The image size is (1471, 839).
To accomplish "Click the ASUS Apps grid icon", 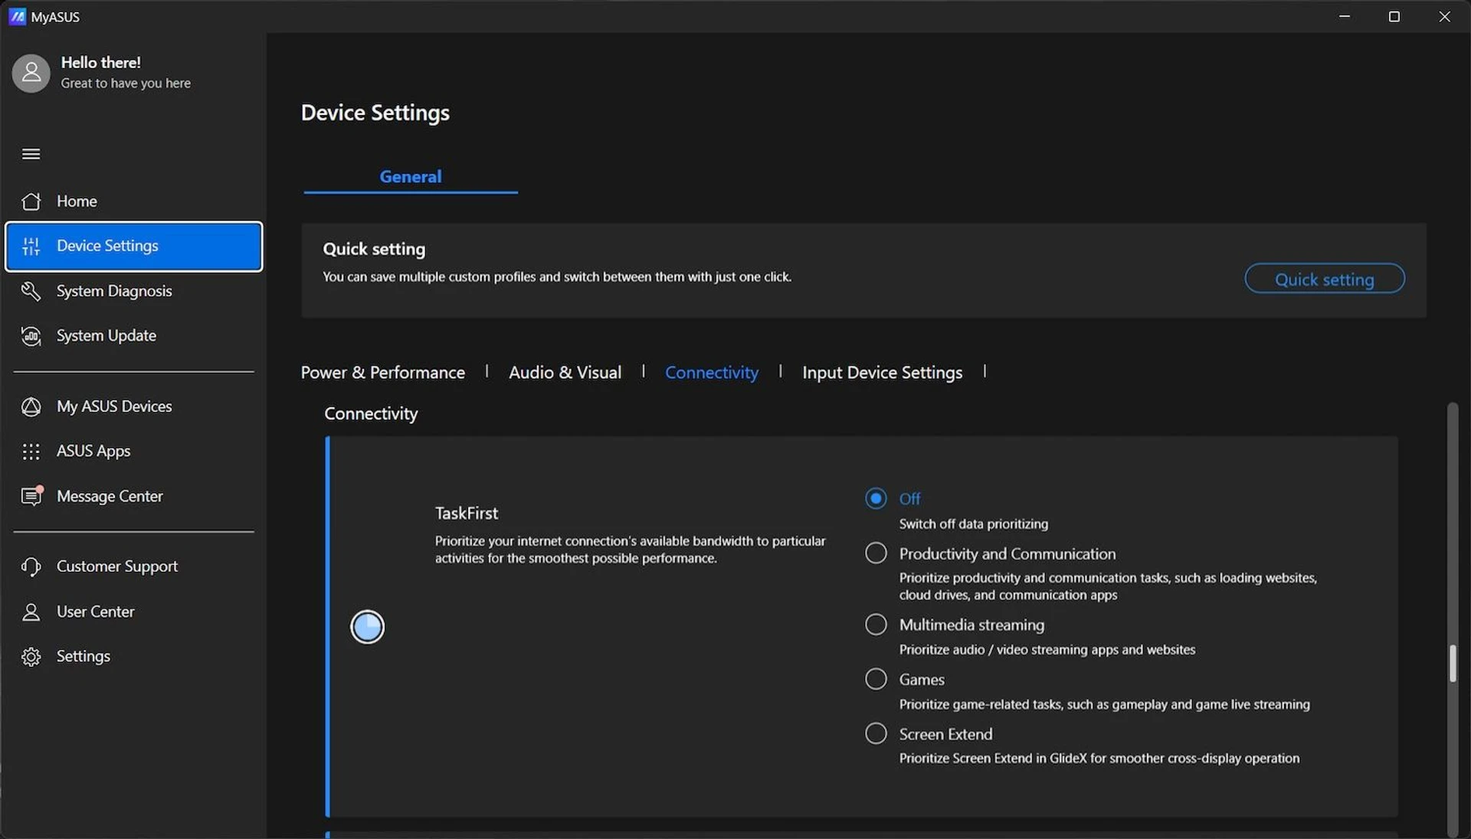I will (x=31, y=452).
